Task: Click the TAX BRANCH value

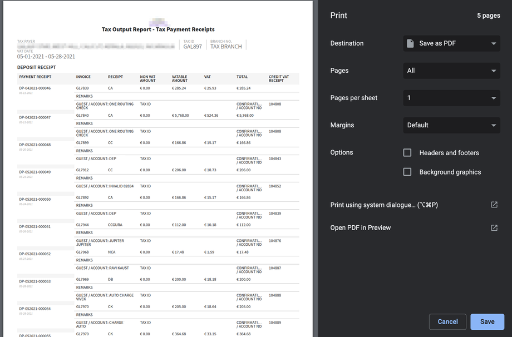Action: click(x=226, y=47)
